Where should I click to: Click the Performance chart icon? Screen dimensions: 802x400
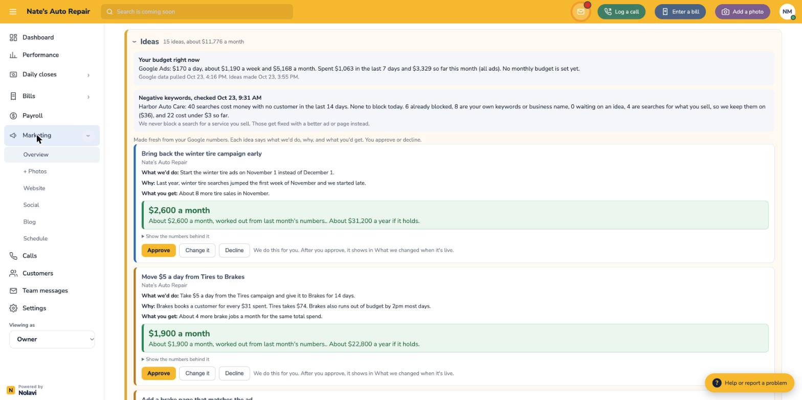(x=13, y=55)
